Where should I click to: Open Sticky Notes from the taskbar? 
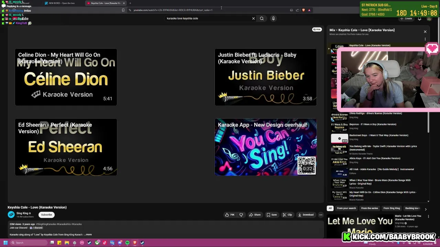coord(59,243)
